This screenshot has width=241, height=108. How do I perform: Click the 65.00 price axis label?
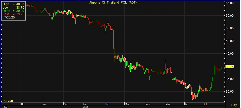click(230, 3)
